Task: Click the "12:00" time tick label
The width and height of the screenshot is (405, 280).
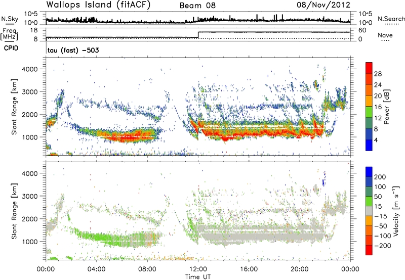Action: 198,269
